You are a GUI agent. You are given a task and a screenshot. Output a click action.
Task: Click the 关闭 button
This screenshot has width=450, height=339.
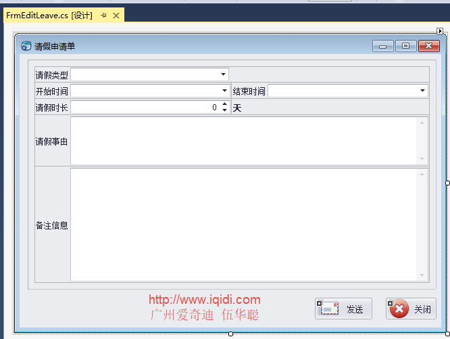[x=411, y=309]
